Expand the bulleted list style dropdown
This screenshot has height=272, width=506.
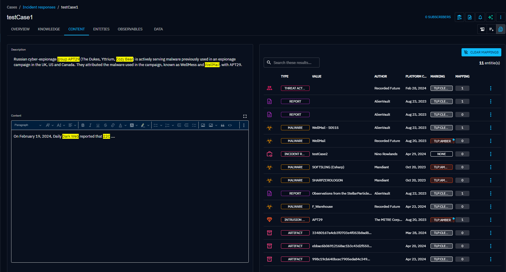[x=161, y=125]
